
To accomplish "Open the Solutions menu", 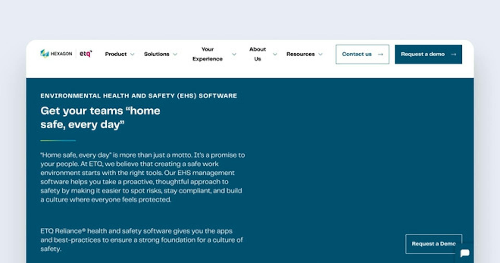I will (x=157, y=54).
